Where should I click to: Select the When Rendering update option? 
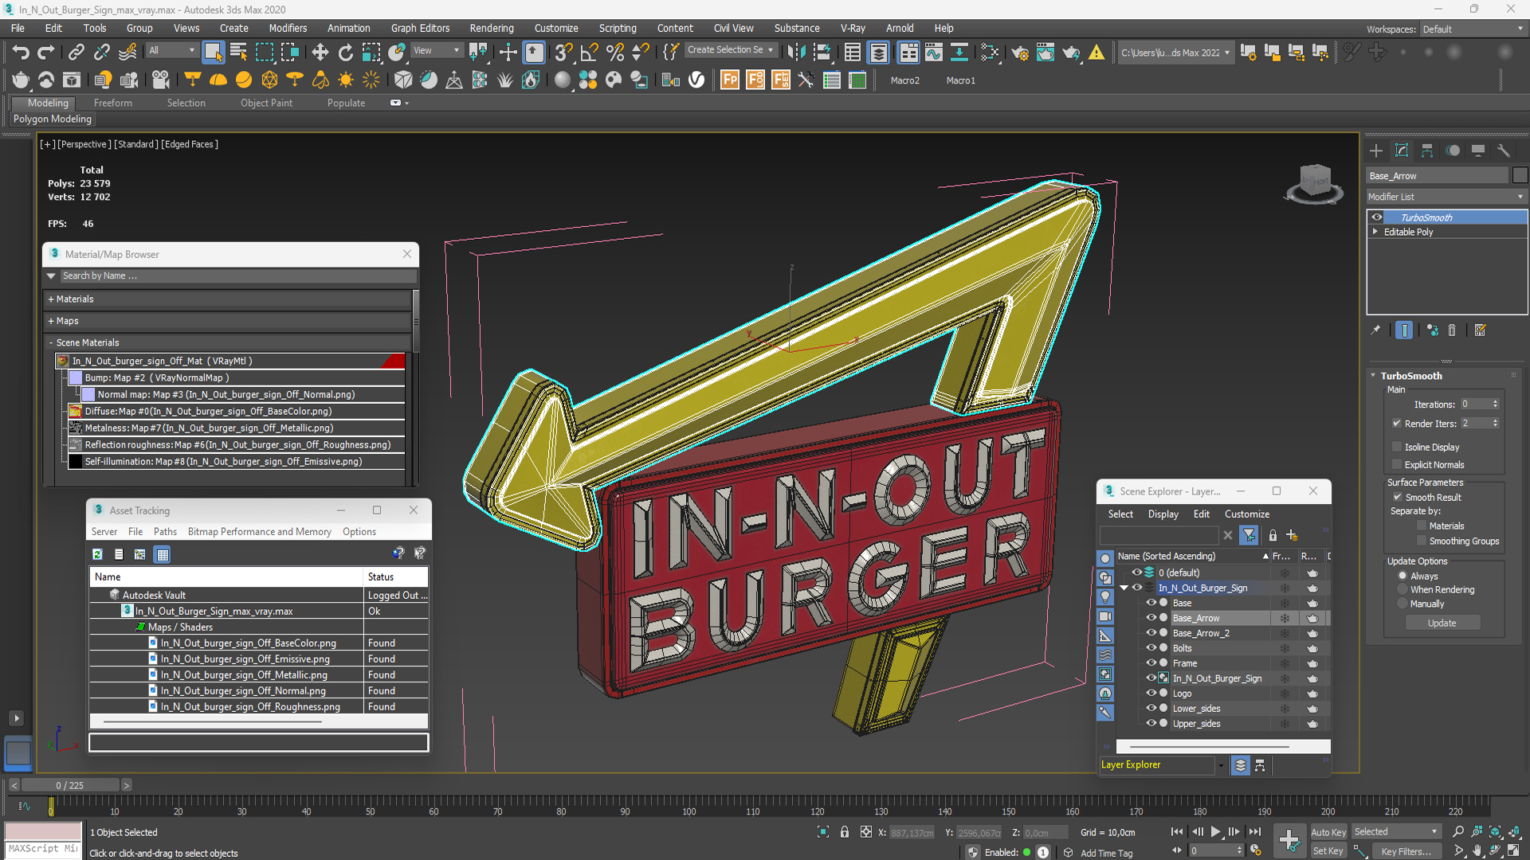point(1402,589)
